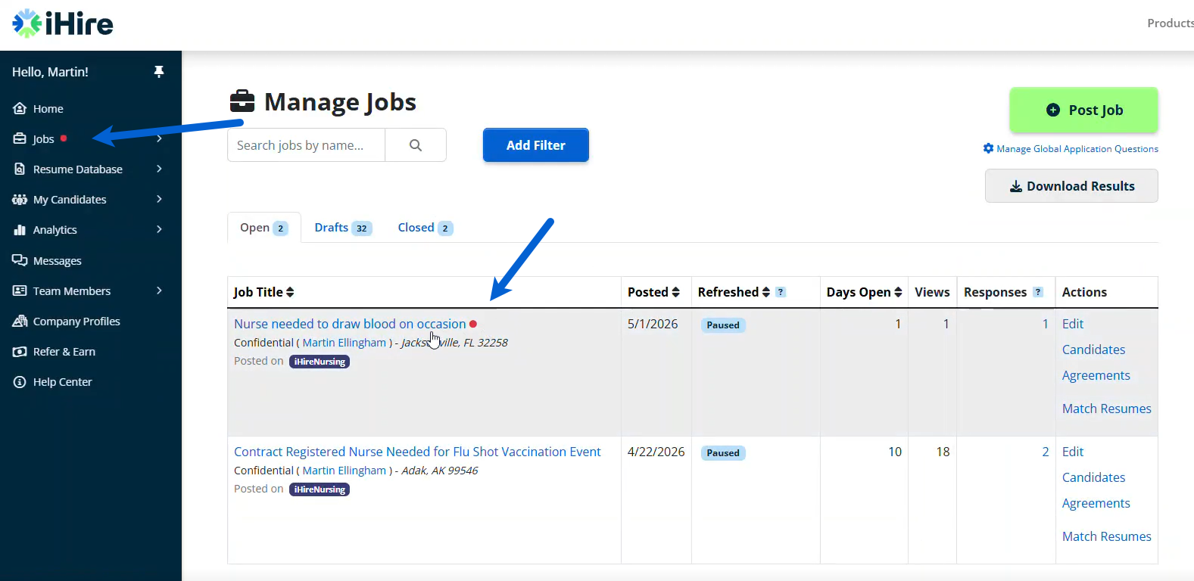Image resolution: width=1194 pixels, height=581 pixels.
Task: Open Agreements for the flu shot job
Action: pos(1096,503)
